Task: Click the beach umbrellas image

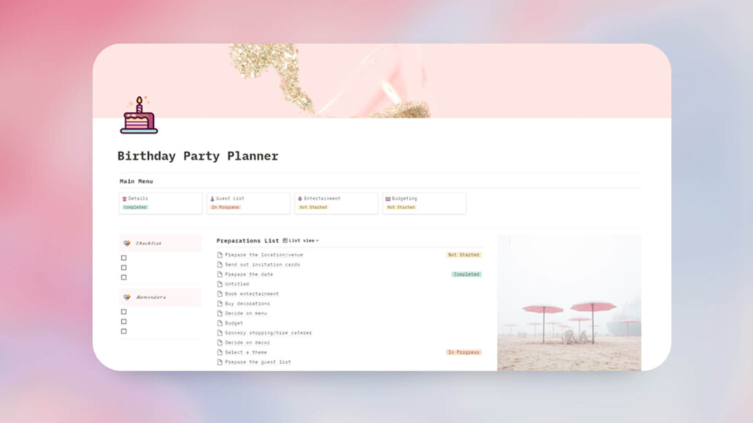Action: click(x=569, y=302)
